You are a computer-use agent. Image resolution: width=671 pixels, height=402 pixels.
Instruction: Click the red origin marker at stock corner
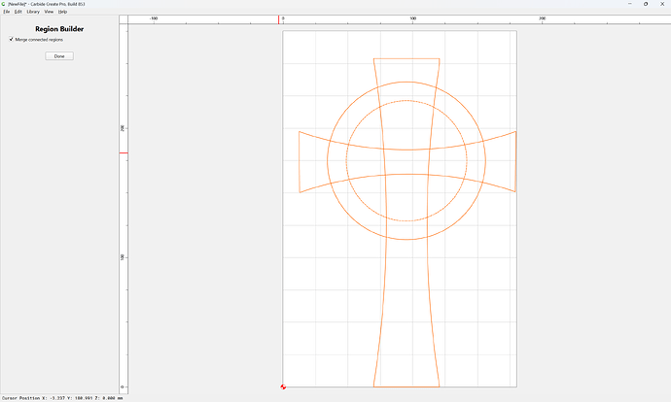(x=283, y=386)
